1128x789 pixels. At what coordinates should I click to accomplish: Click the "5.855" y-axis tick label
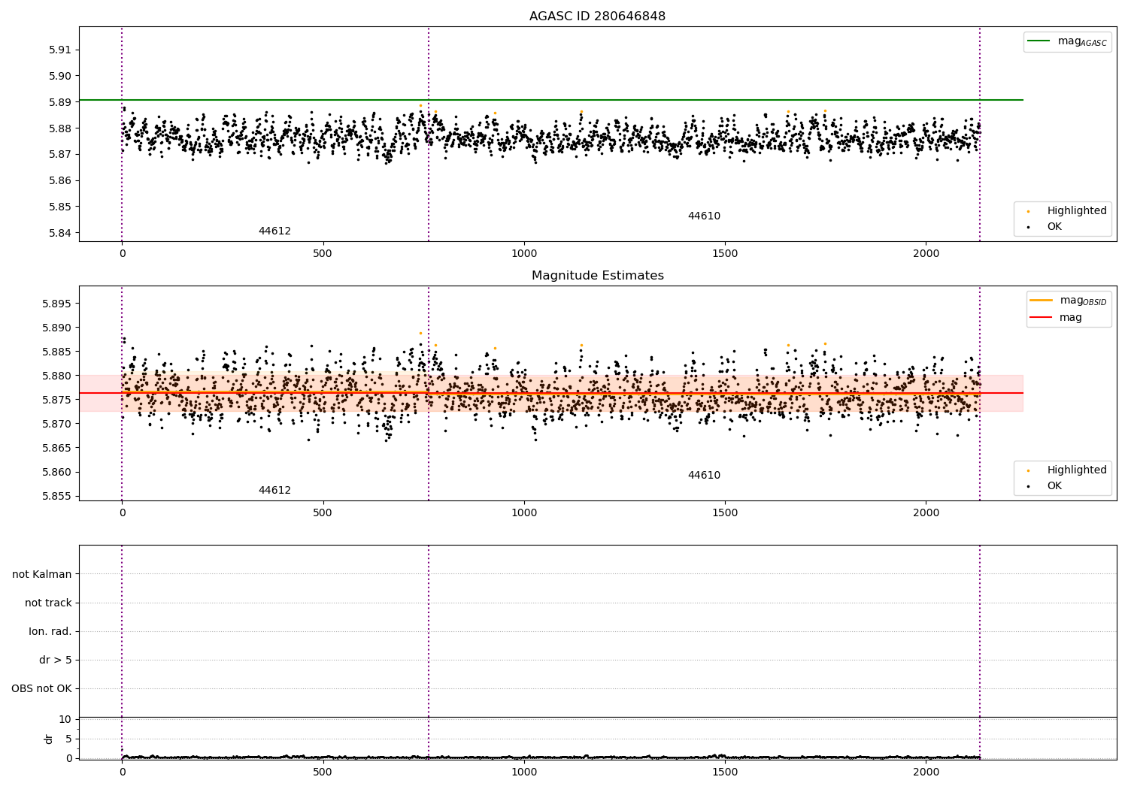tap(56, 496)
